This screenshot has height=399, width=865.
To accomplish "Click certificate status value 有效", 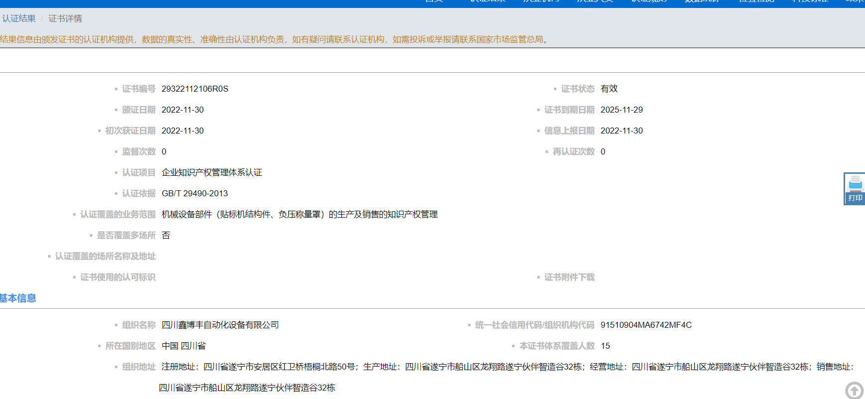I will pos(609,89).
